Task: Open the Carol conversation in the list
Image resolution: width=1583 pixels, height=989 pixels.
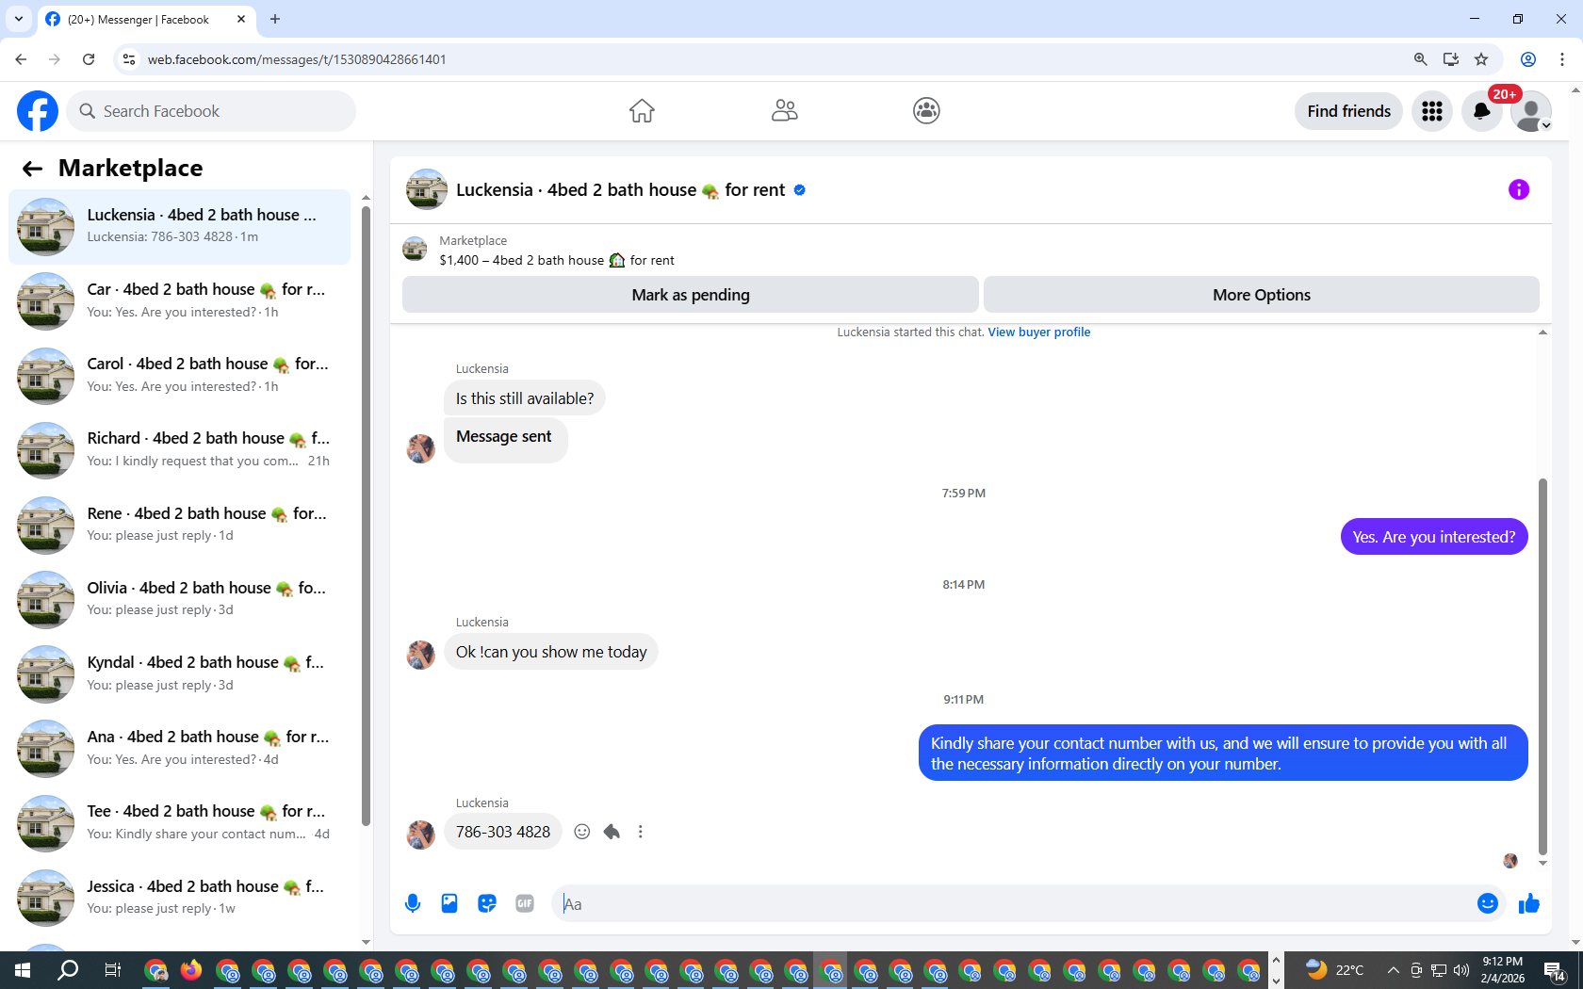Action: pos(179,376)
